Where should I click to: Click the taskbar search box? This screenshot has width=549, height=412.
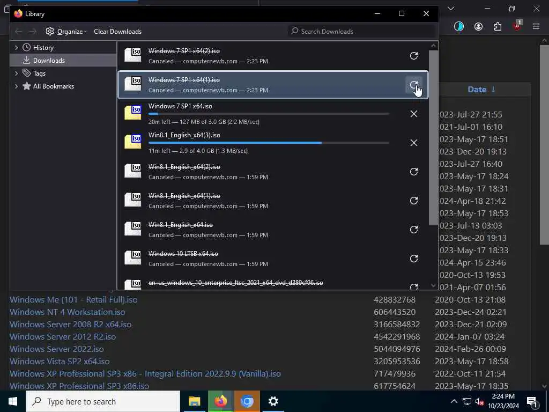tap(103, 401)
